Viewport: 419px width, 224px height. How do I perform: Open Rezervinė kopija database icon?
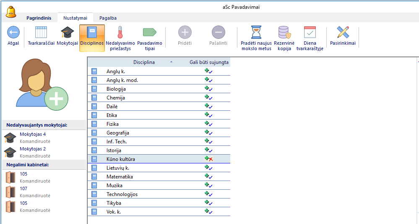tap(284, 33)
